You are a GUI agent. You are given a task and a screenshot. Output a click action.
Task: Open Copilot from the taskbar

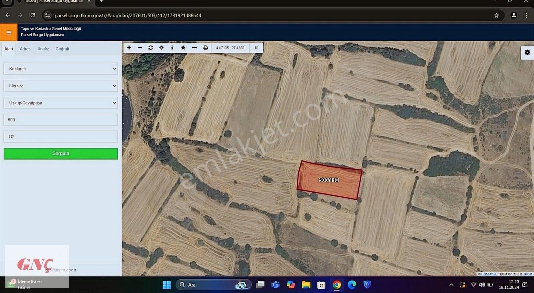coord(291,285)
